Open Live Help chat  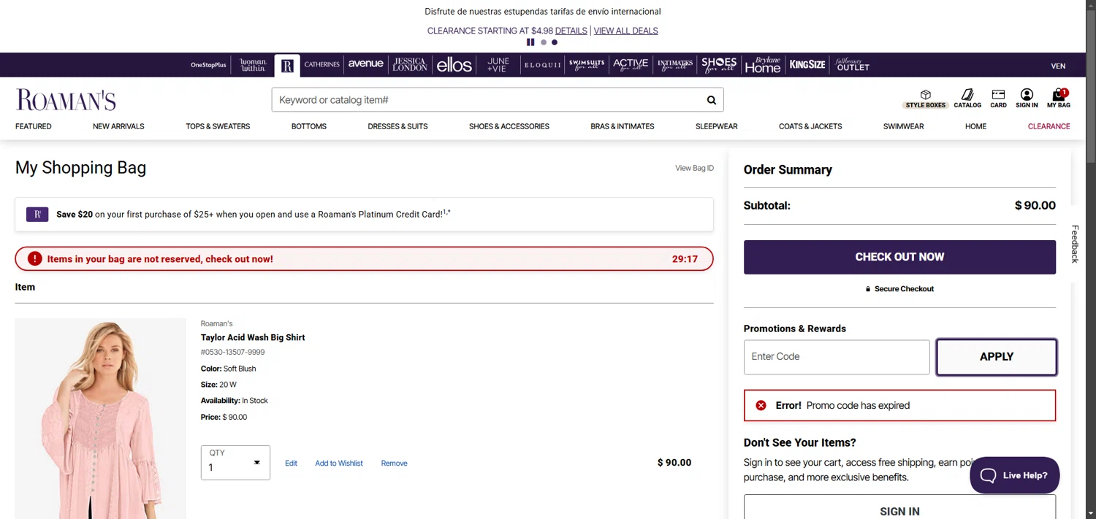pyautogui.click(x=1014, y=475)
